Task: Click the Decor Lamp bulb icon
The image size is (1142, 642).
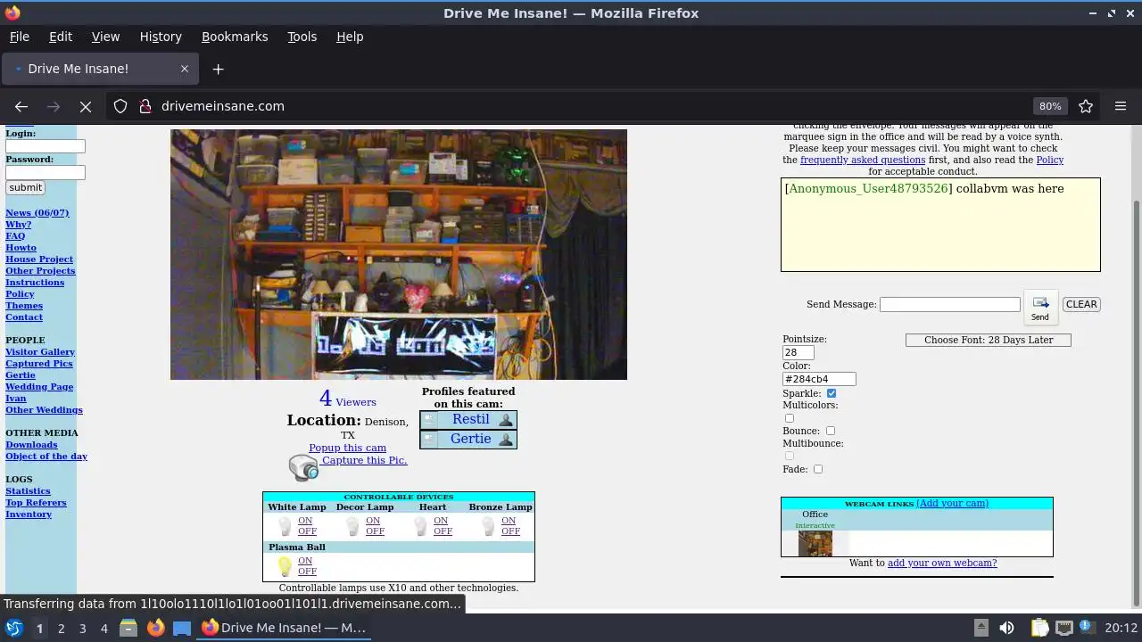Action: [x=352, y=526]
